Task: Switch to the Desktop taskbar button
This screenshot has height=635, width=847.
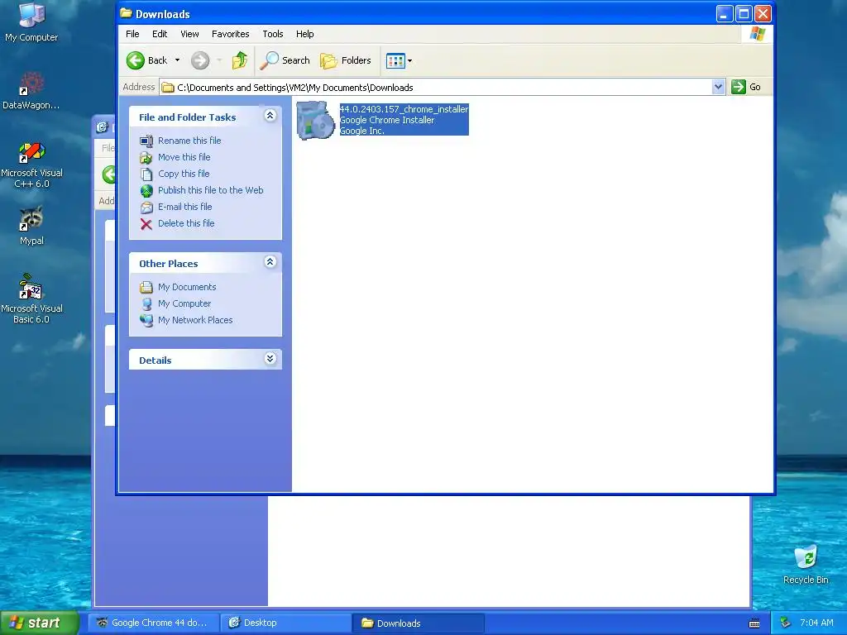Action: click(x=286, y=623)
